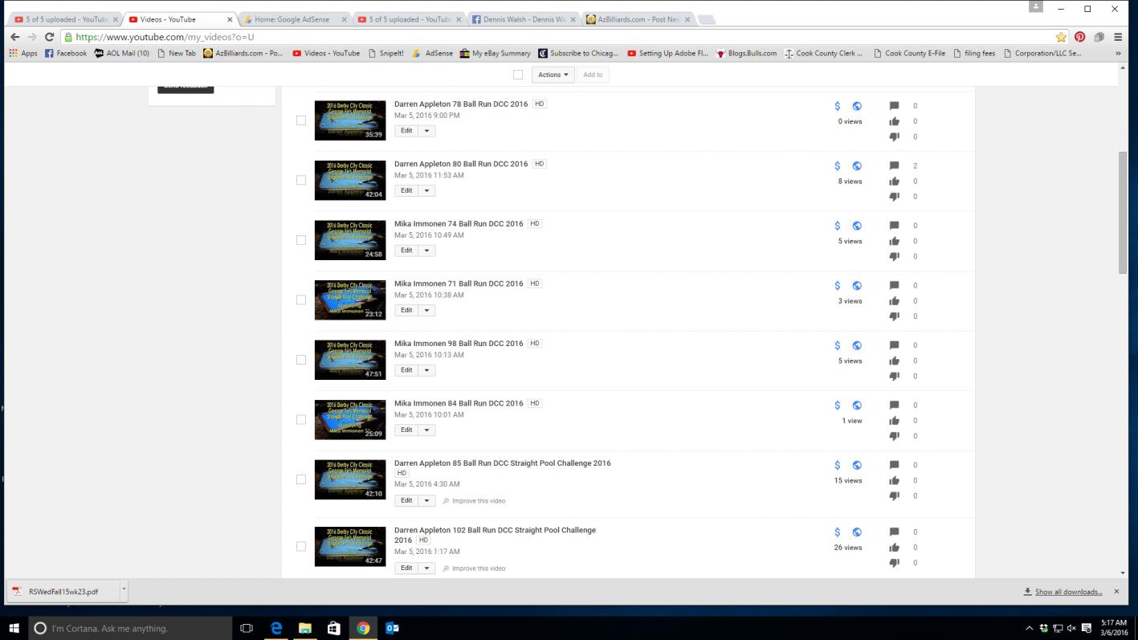
Task: Expand Edit dropdown arrow for Darren Appleton 102 Ball Run
Action: [427, 569]
